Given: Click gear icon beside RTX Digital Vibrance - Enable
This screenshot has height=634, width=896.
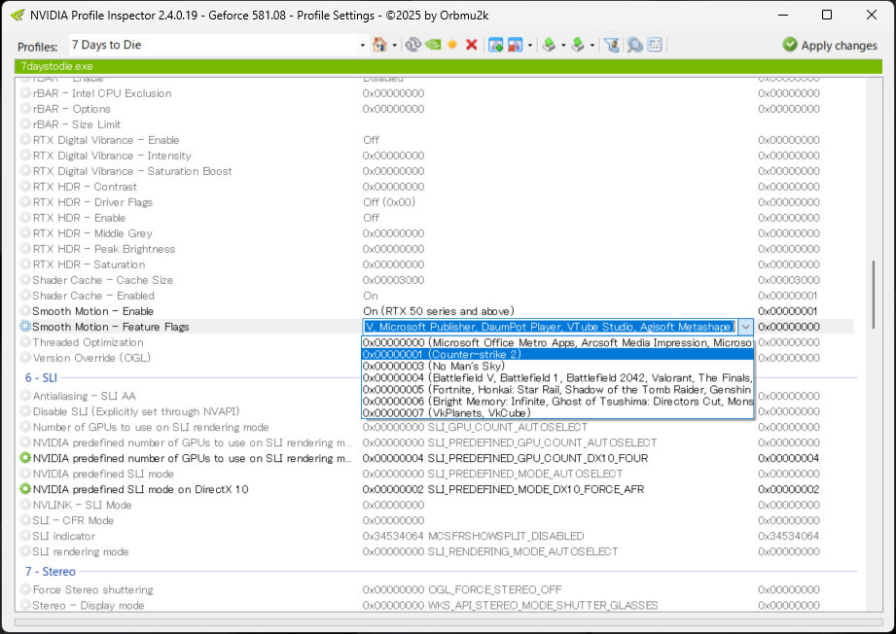Looking at the screenshot, I should (x=25, y=140).
